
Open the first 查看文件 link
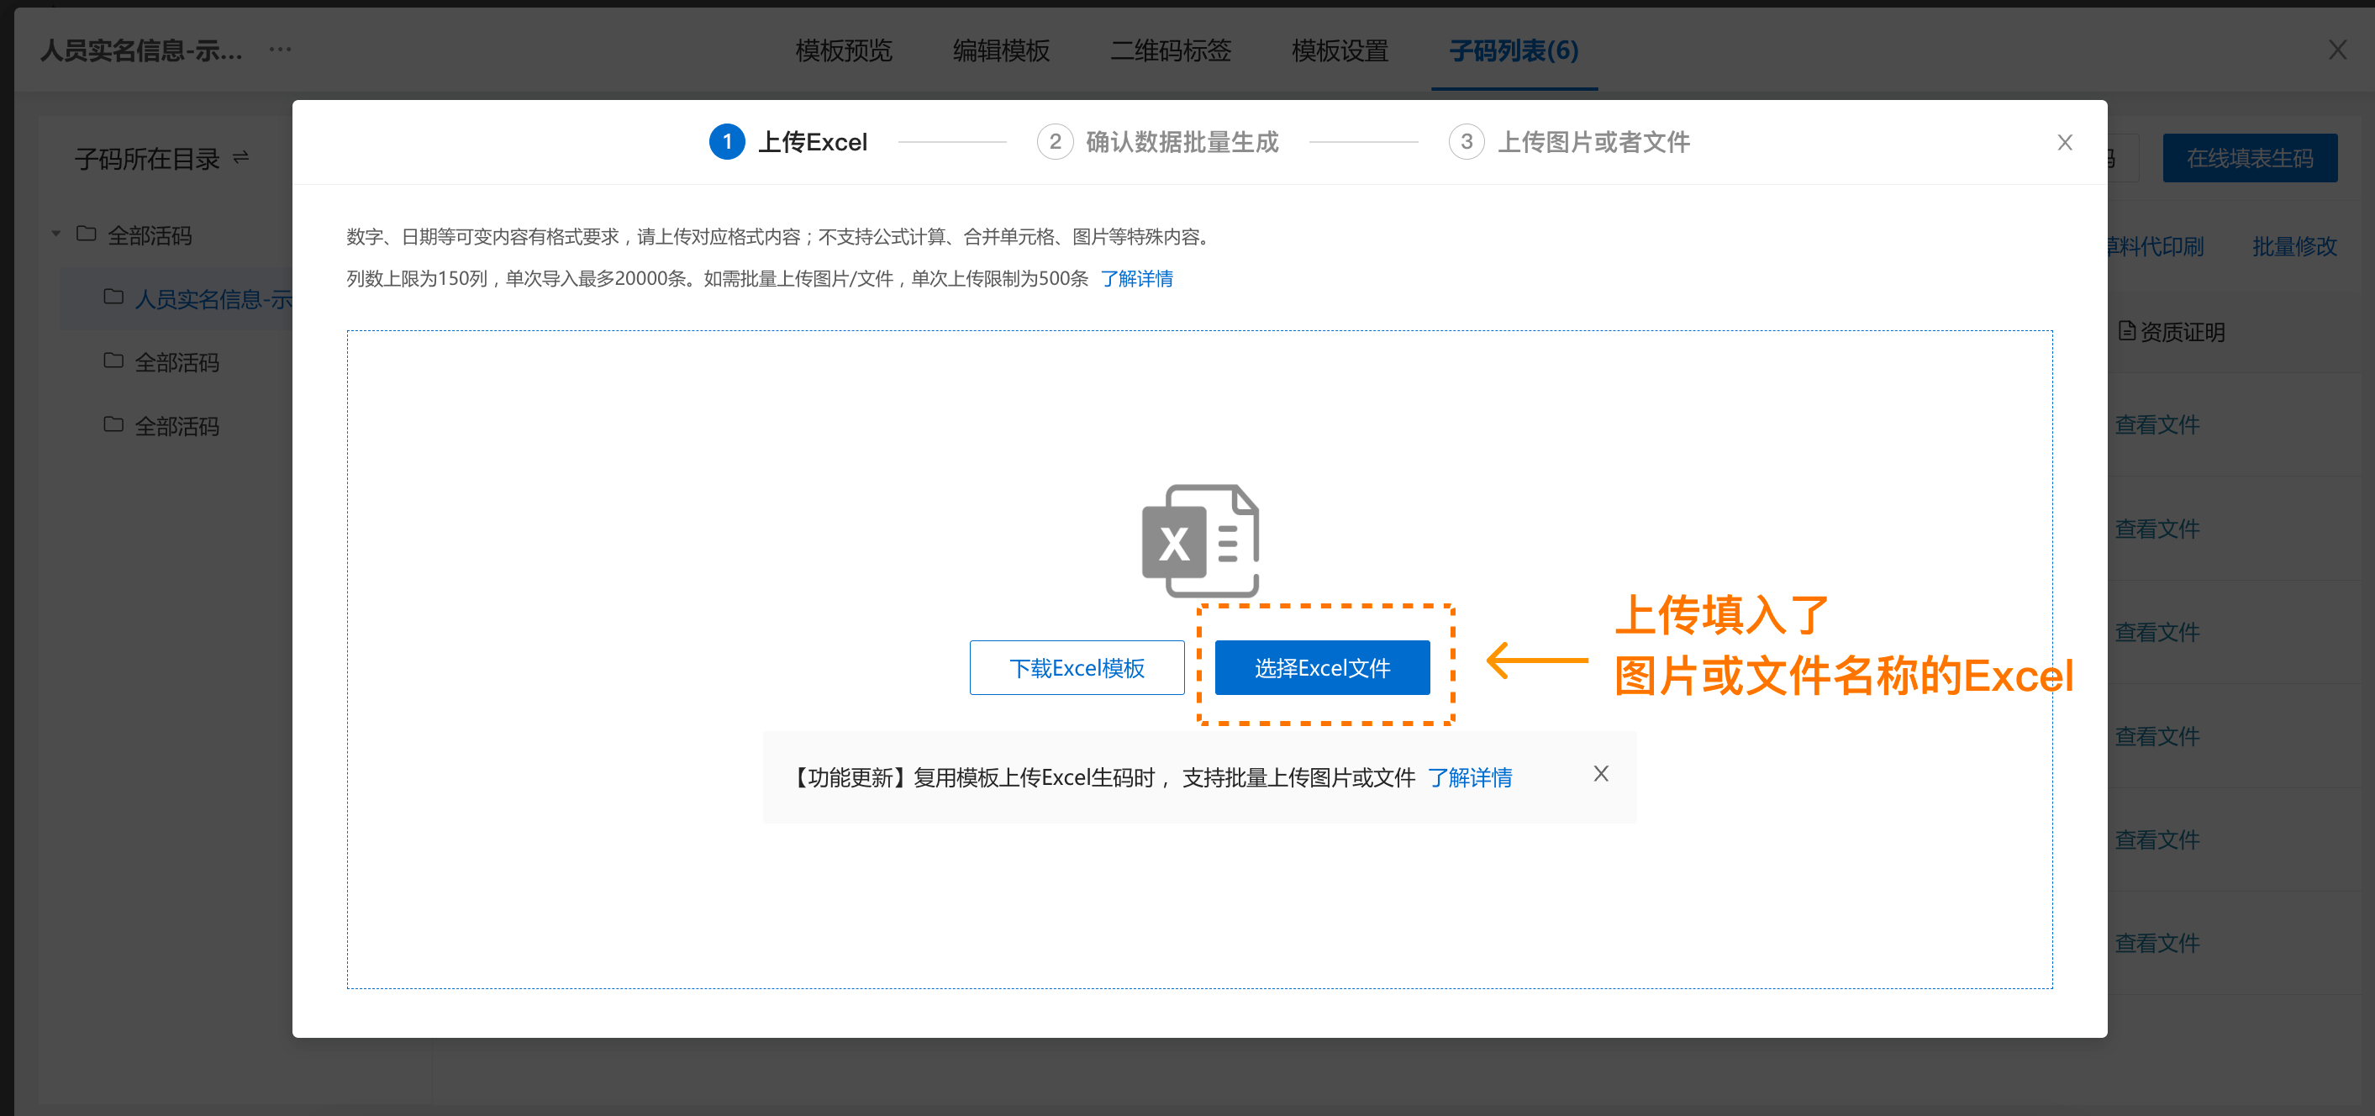(x=2156, y=425)
